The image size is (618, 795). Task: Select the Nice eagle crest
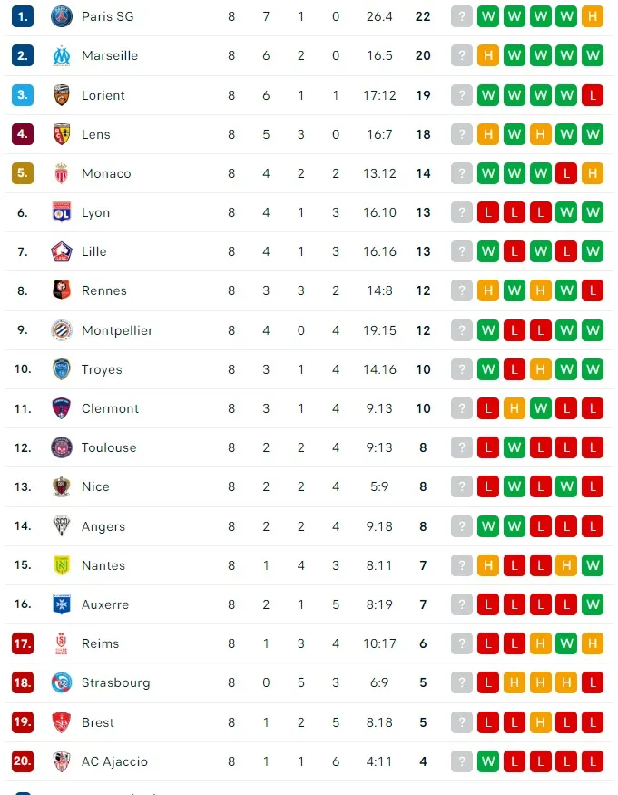click(x=61, y=486)
